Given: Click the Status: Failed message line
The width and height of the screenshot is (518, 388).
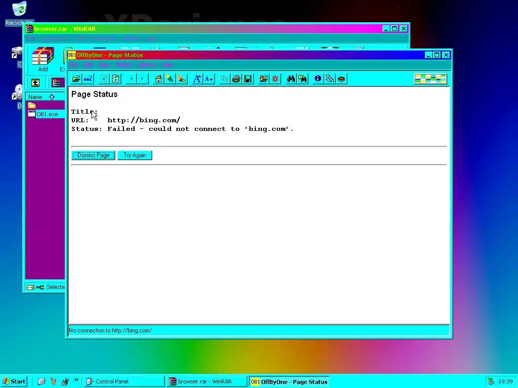Looking at the screenshot, I should (182, 129).
